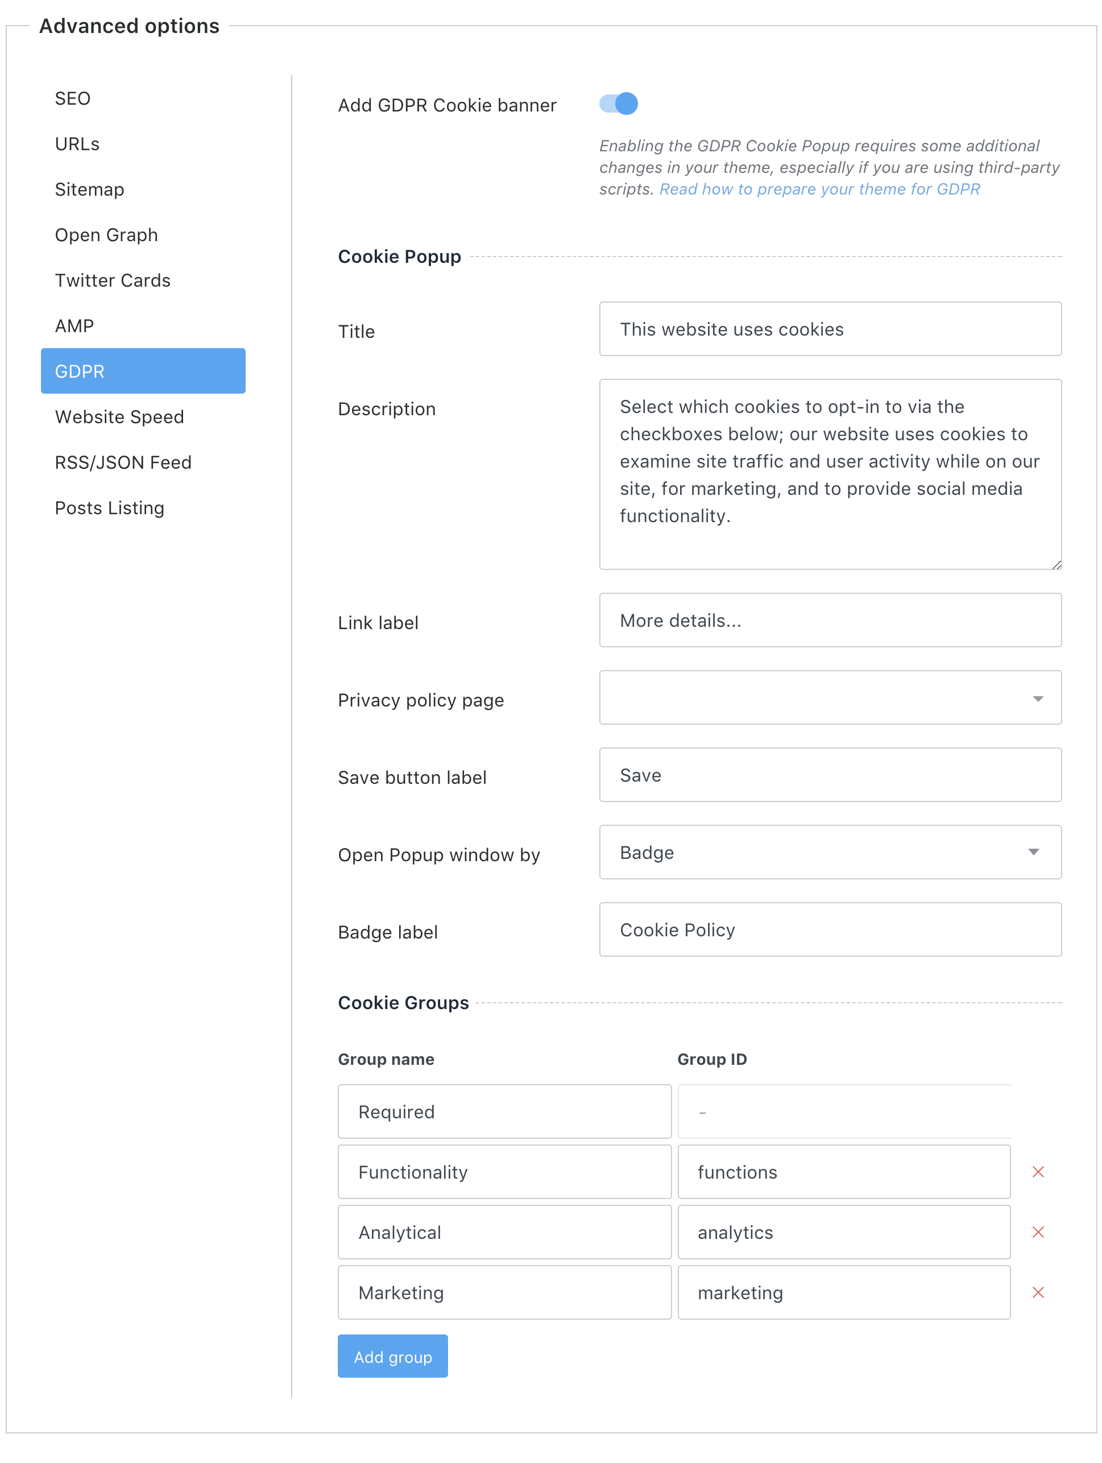Open the prepare your theme for GDPR link
The height and width of the screenshot is (1463, 1102).
pyautogui.click(x=820, y=189)
